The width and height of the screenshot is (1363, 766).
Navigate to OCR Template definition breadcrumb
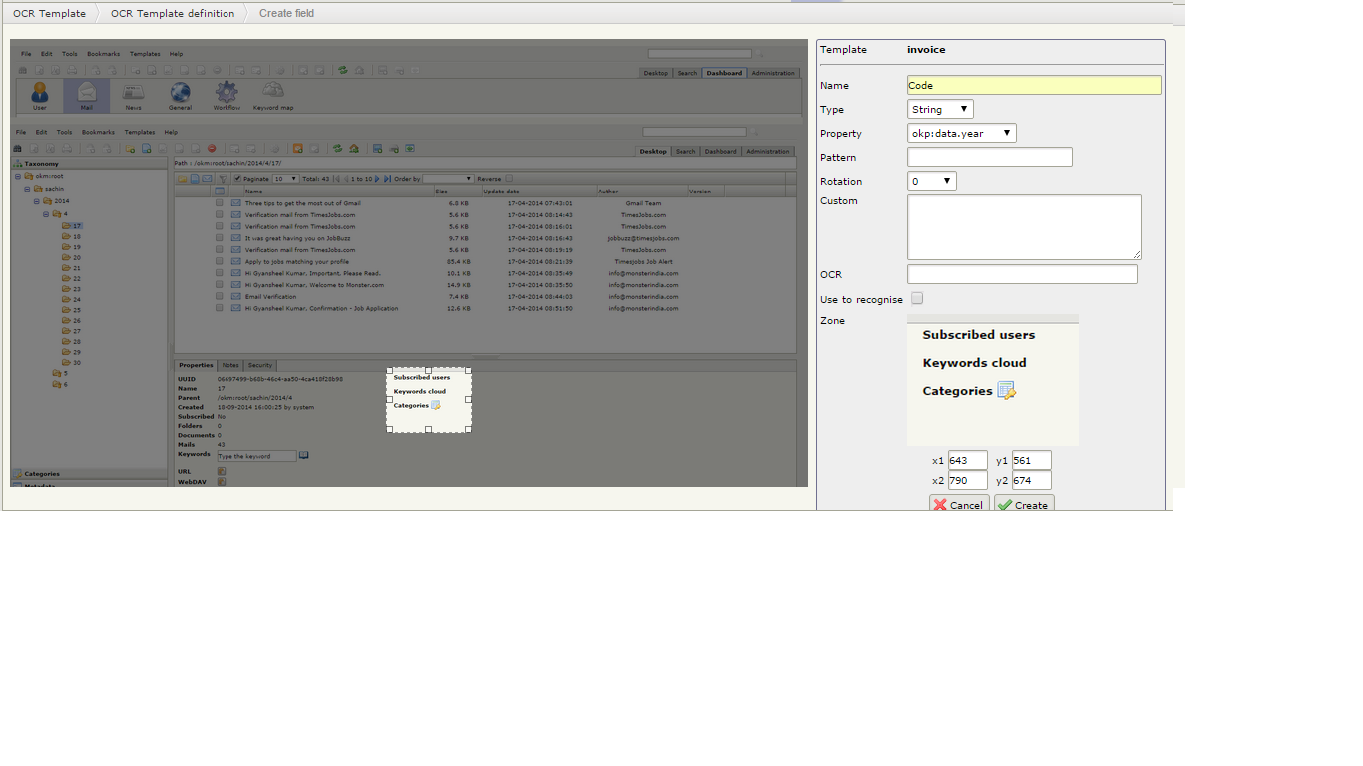pyautogui.click(x=173, y=13)
